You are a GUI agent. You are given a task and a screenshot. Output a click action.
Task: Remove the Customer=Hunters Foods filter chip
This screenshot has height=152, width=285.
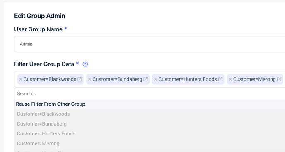155,79
